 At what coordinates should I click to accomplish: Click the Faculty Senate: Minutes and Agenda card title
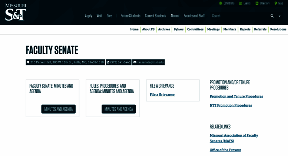(x=51, y=89)
